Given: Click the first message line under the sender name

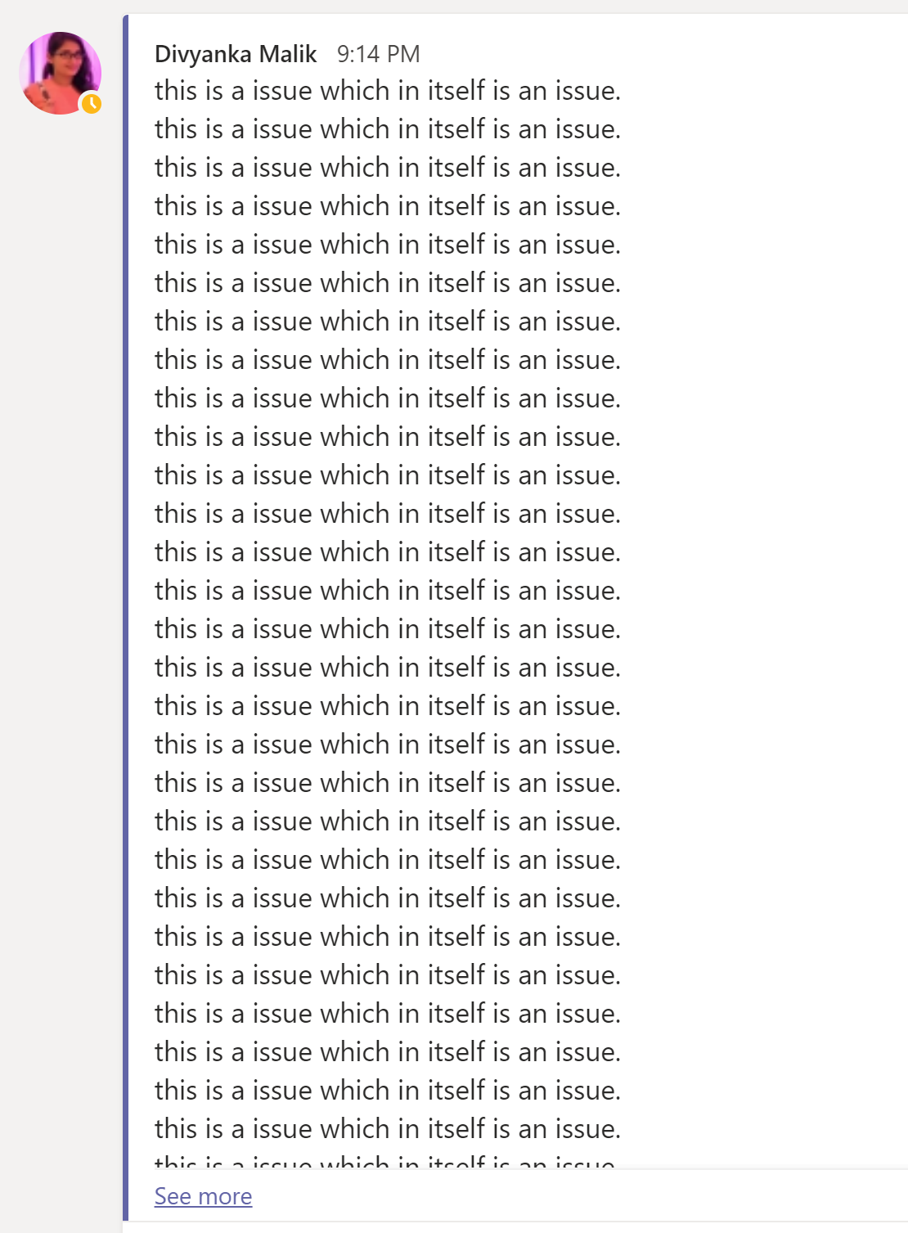Looking at the screenshot, I should (388, 91).
